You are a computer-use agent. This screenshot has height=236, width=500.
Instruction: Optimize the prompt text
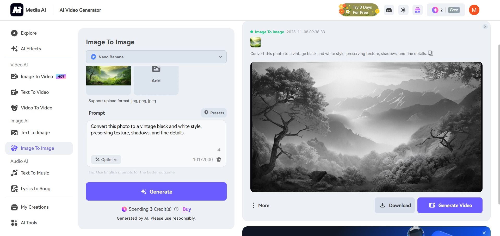point(106,159)
